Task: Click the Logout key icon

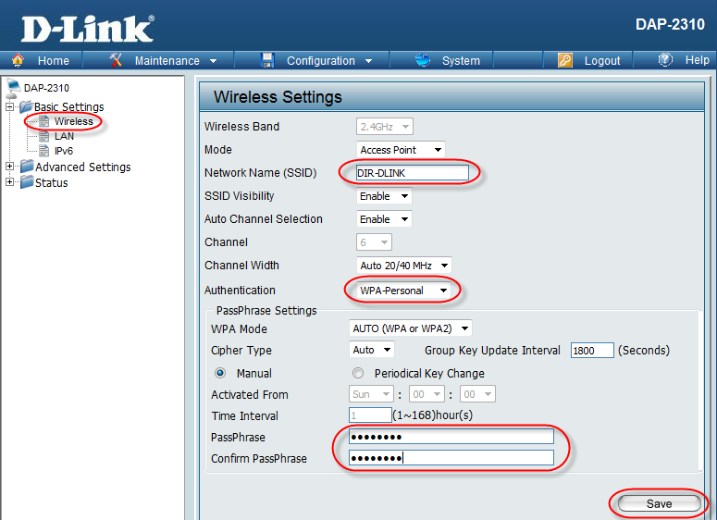Action: coord(565,60)
